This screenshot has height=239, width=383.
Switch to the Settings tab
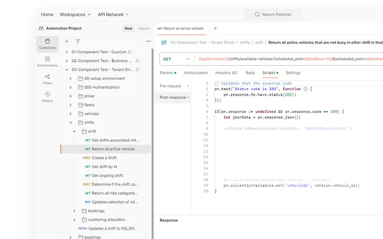(293, 73)
